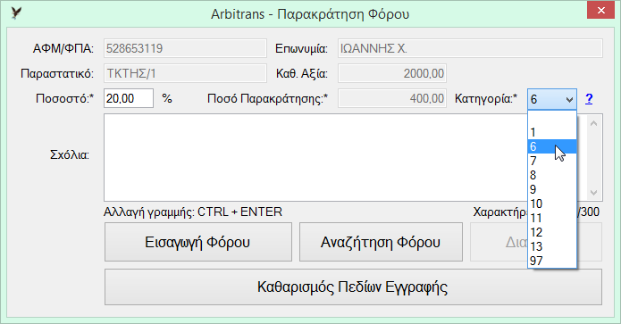621x324 pixels.
Task: Select the blank entry in category list
Action: coord(552,119)
